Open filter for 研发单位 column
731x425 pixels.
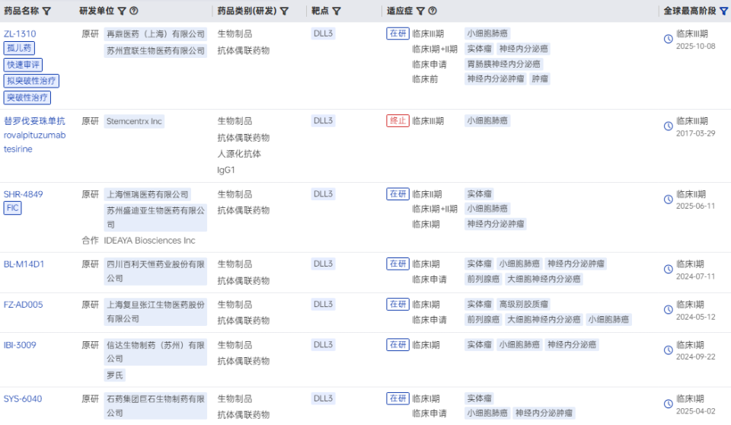click(122, 11)
